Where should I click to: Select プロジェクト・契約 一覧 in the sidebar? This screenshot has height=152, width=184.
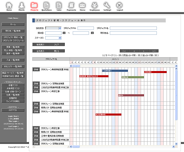click(13, 37)
